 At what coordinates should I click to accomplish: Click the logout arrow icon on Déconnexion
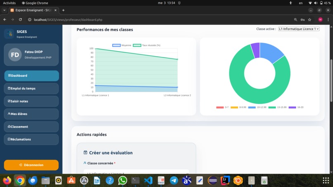coord(21,165)
